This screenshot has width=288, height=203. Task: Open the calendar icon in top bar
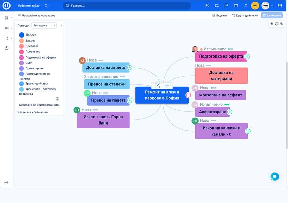[x=236, y=6]
